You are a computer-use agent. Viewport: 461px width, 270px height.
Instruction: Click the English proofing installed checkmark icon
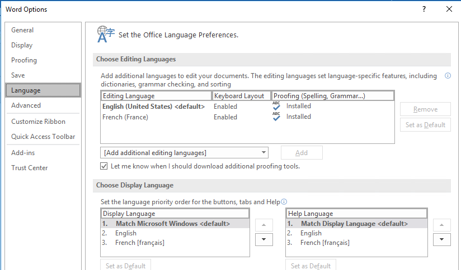pyautogui.click(x=276, y=106)
